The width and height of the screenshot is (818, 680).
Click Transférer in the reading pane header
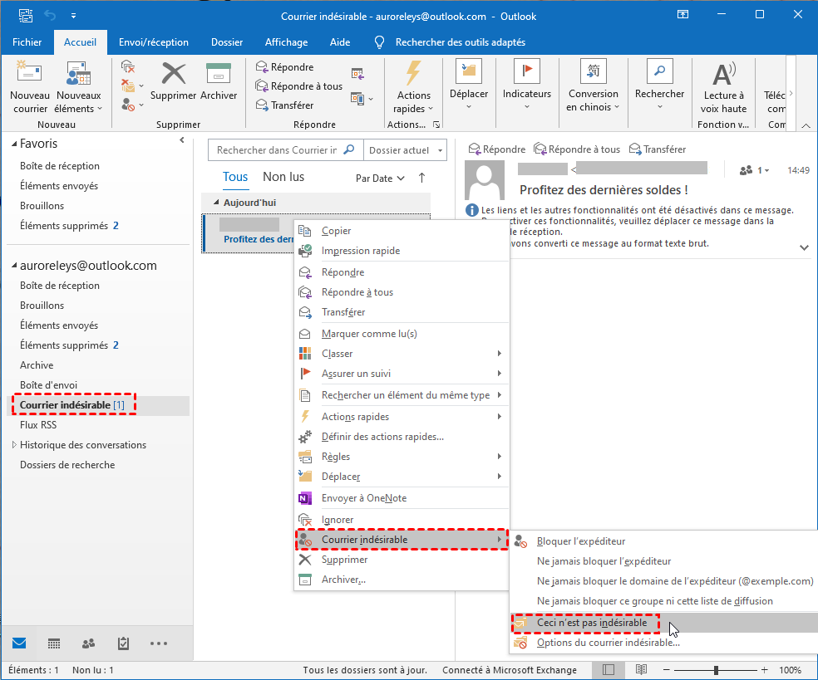(658, 149)
